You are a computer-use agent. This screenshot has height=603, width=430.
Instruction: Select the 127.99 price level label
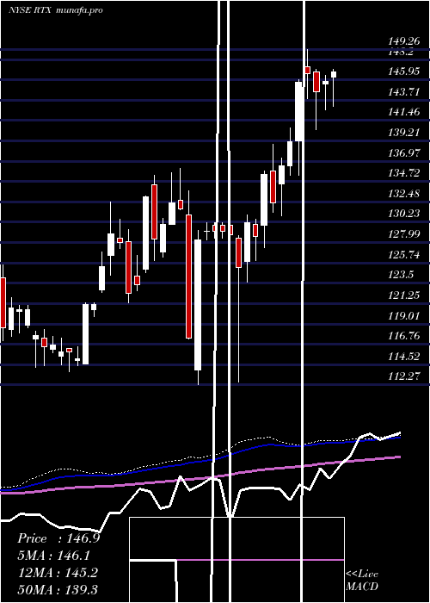click(x=403, y=233)
